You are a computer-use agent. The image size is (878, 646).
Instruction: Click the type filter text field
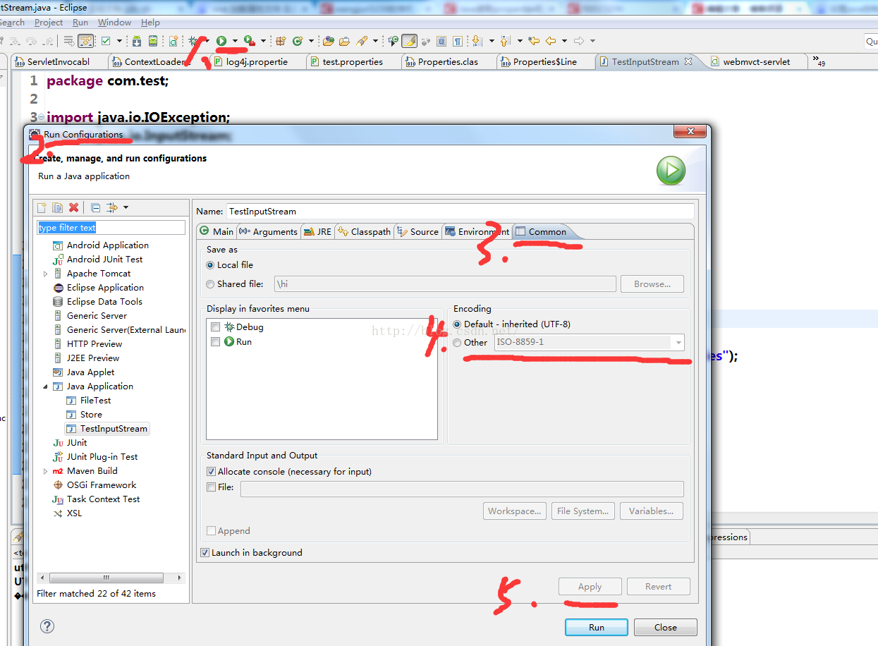click(111, 228)
